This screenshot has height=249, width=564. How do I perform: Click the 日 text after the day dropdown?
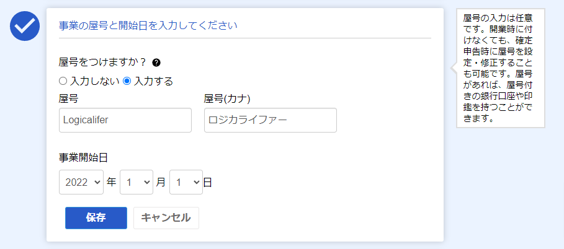point(208,182)
